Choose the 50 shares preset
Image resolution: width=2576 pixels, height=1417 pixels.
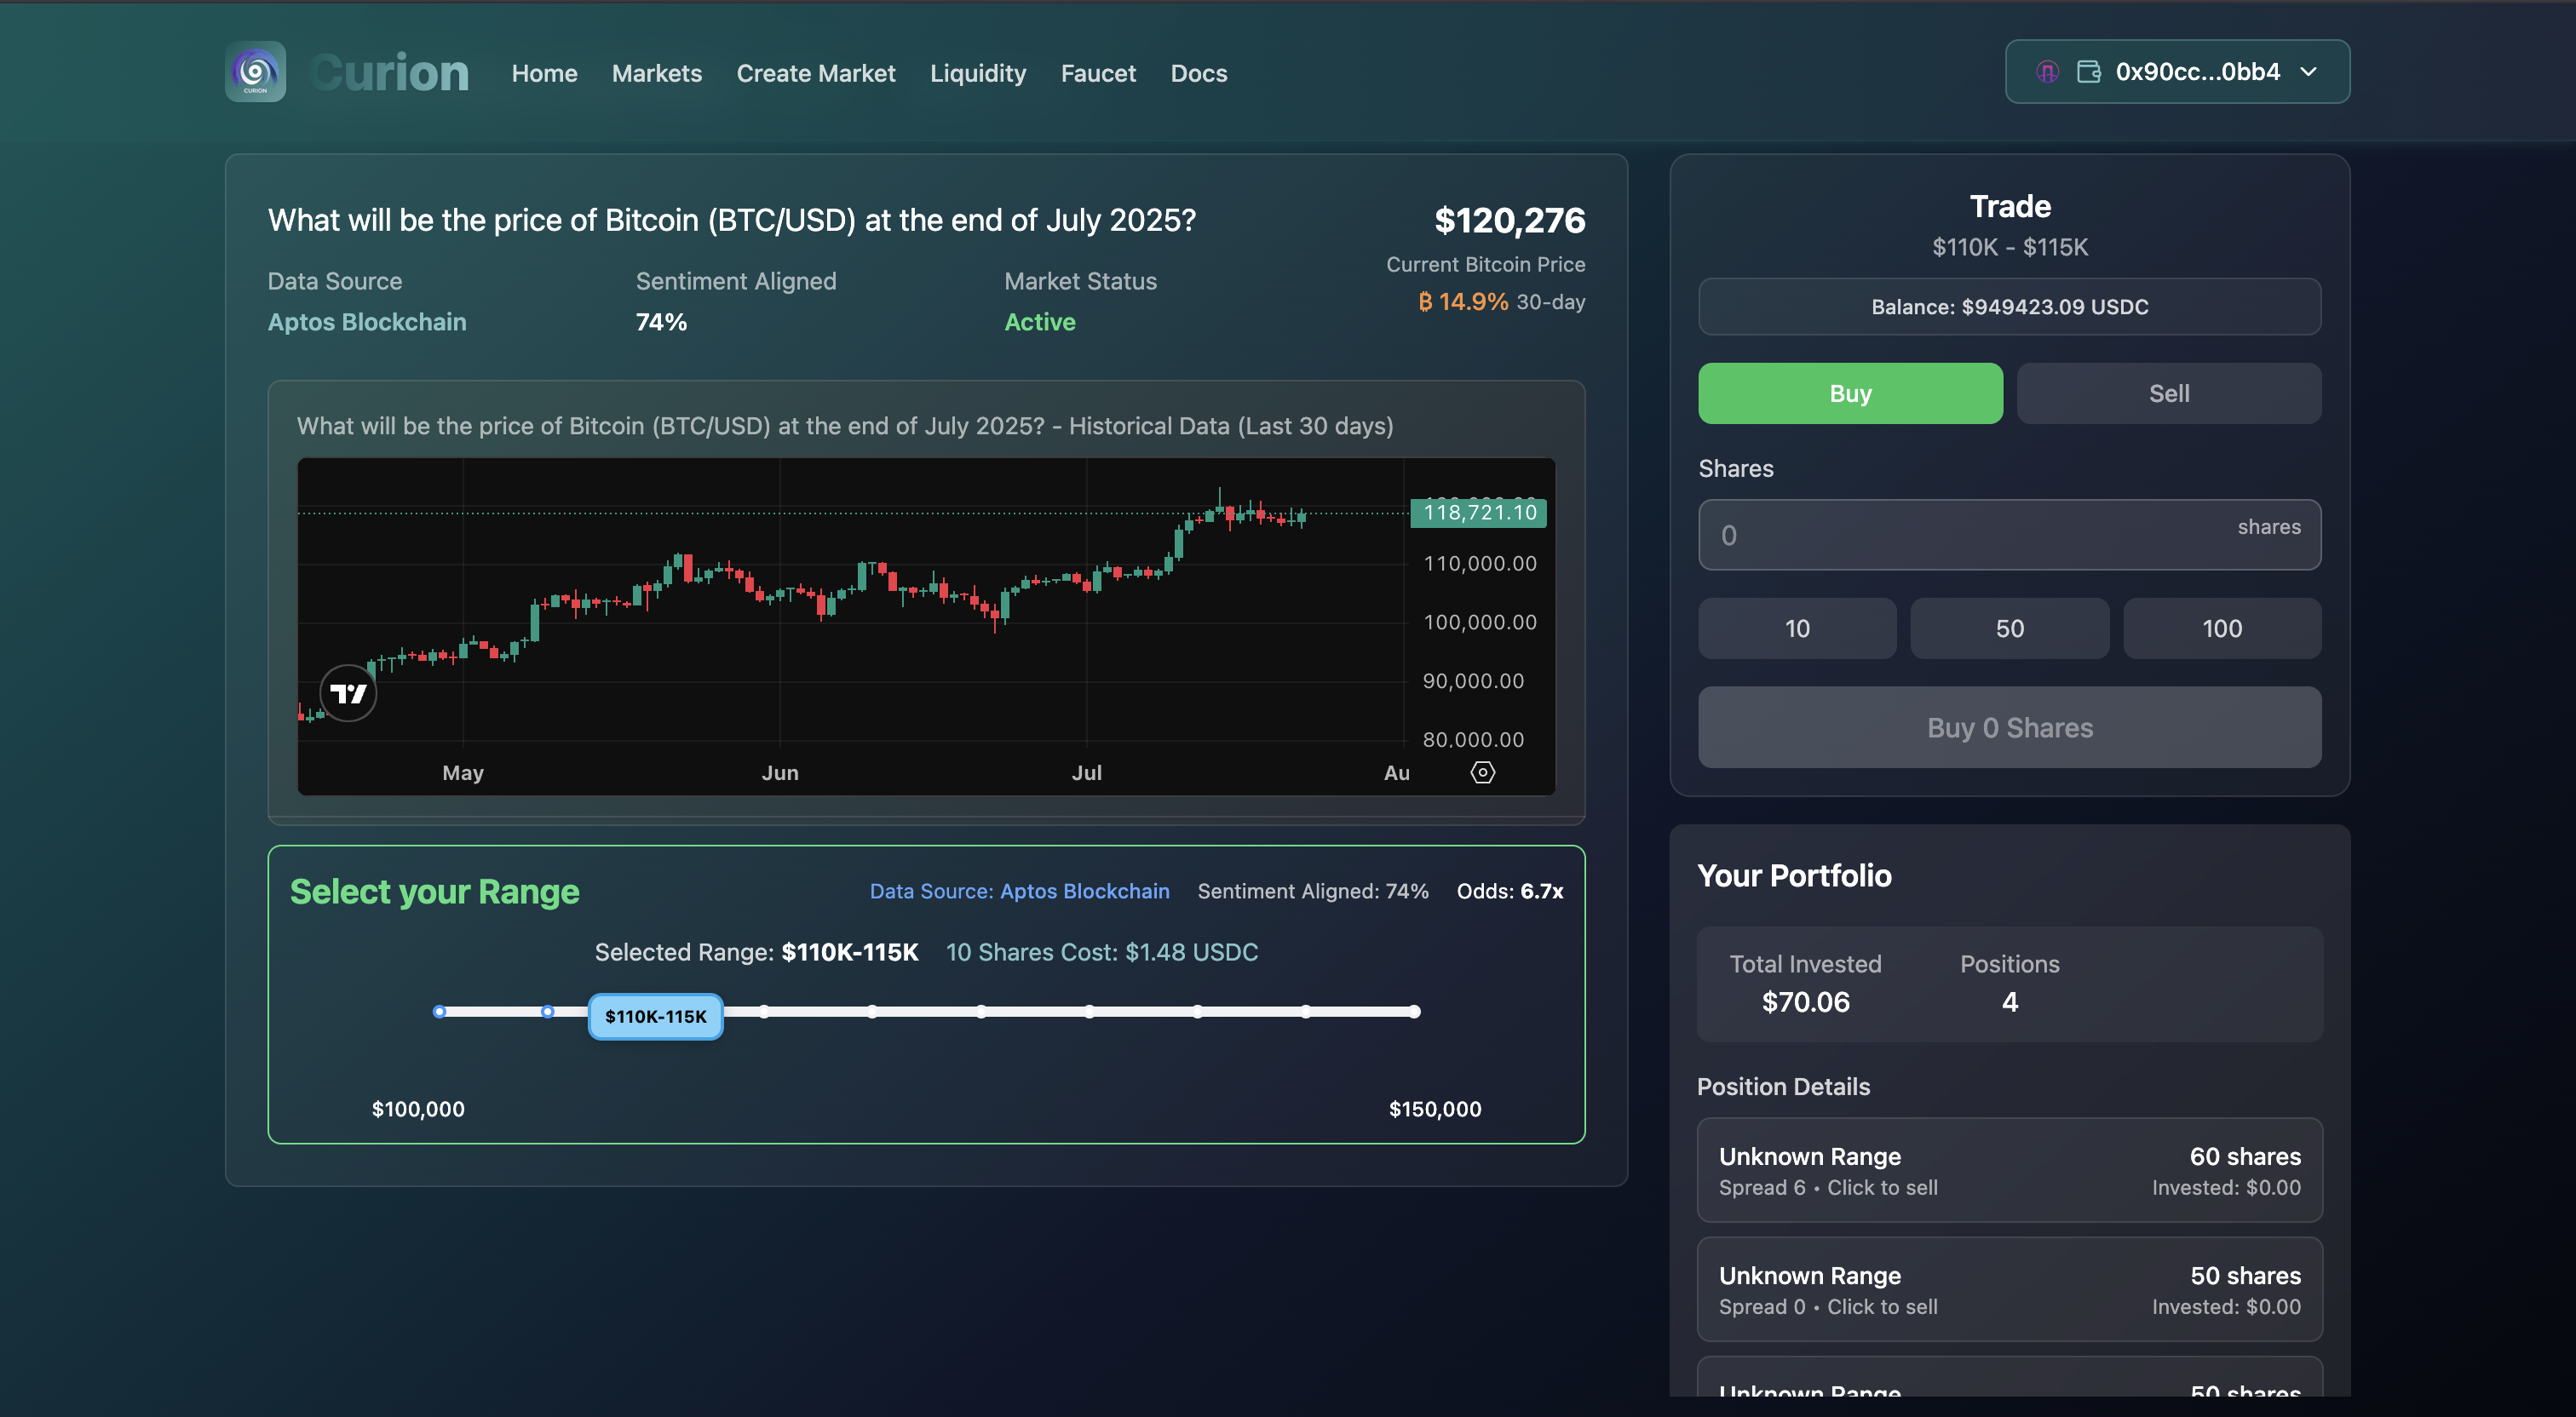point(2009,628)
